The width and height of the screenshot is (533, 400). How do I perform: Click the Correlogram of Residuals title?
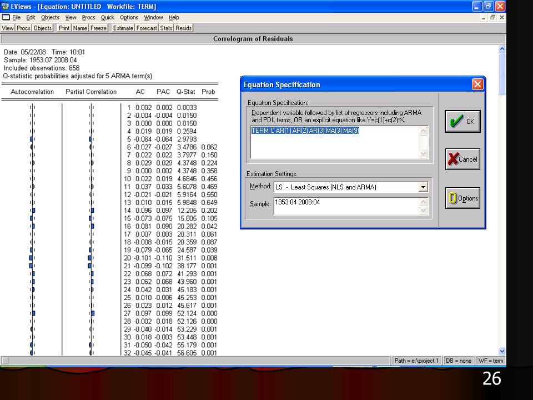point(253,39)
